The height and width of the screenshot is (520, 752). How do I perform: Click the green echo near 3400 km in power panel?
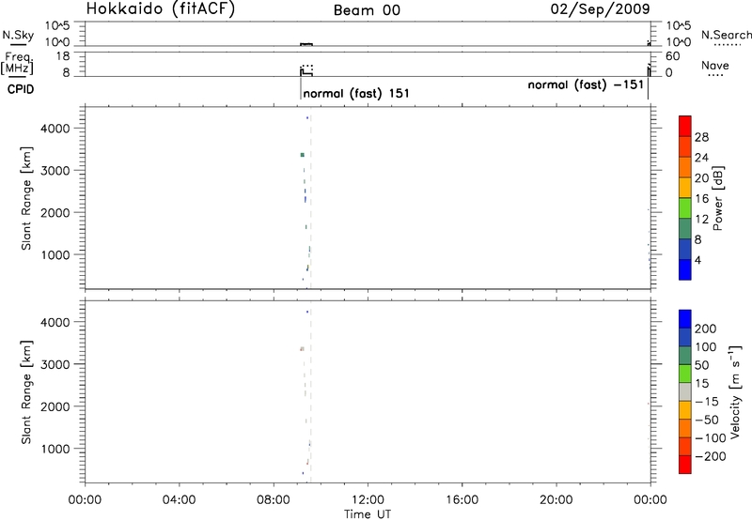point(302,155)
